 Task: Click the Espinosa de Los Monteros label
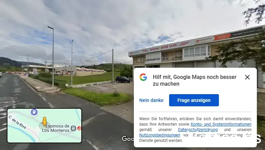(x=56, y=128)
